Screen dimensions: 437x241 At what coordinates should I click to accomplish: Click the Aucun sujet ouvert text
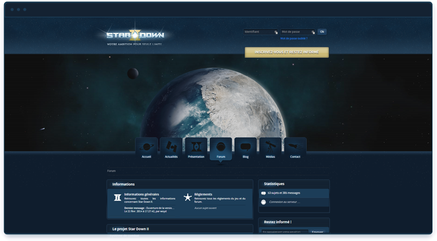205,208
